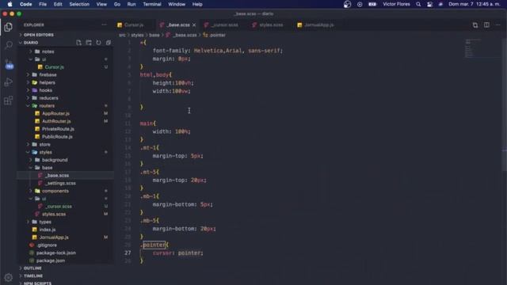Open the Terminal menu
The image size is (507, 285).
pyautogui.click(x=152, y=4)
